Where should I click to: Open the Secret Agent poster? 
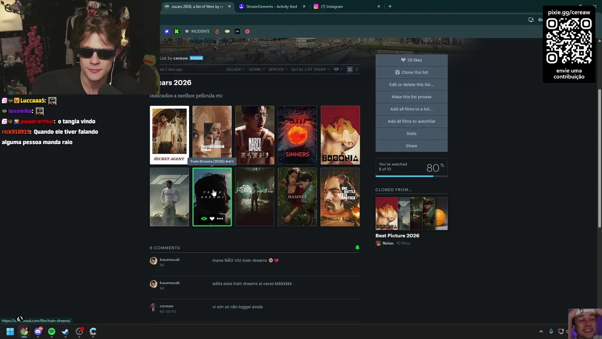169,135
